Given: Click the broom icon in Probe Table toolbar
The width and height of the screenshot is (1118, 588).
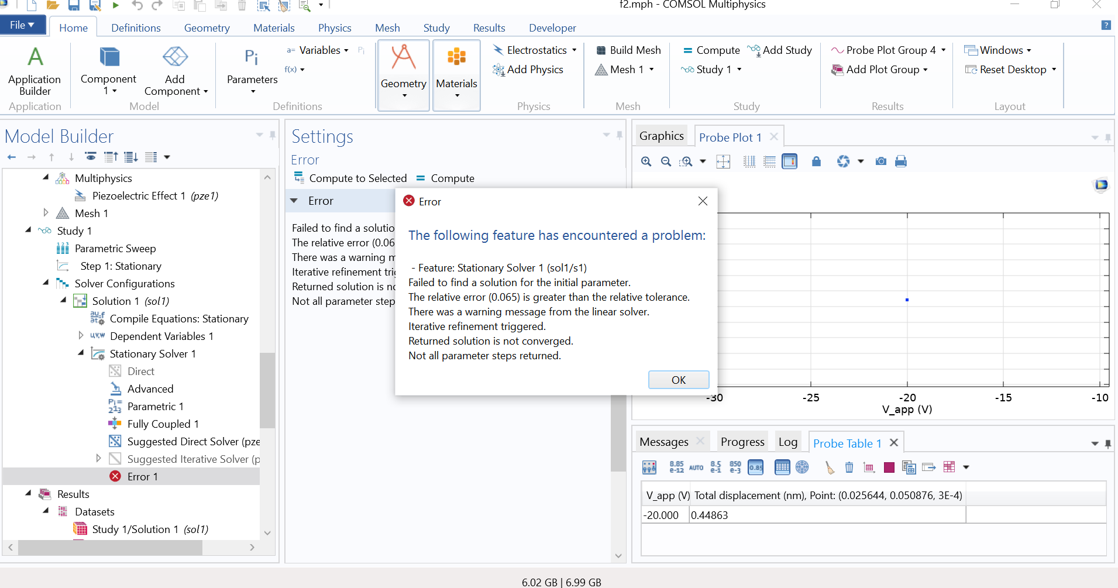Looking at the screenshot, I should tap(829, 467).
